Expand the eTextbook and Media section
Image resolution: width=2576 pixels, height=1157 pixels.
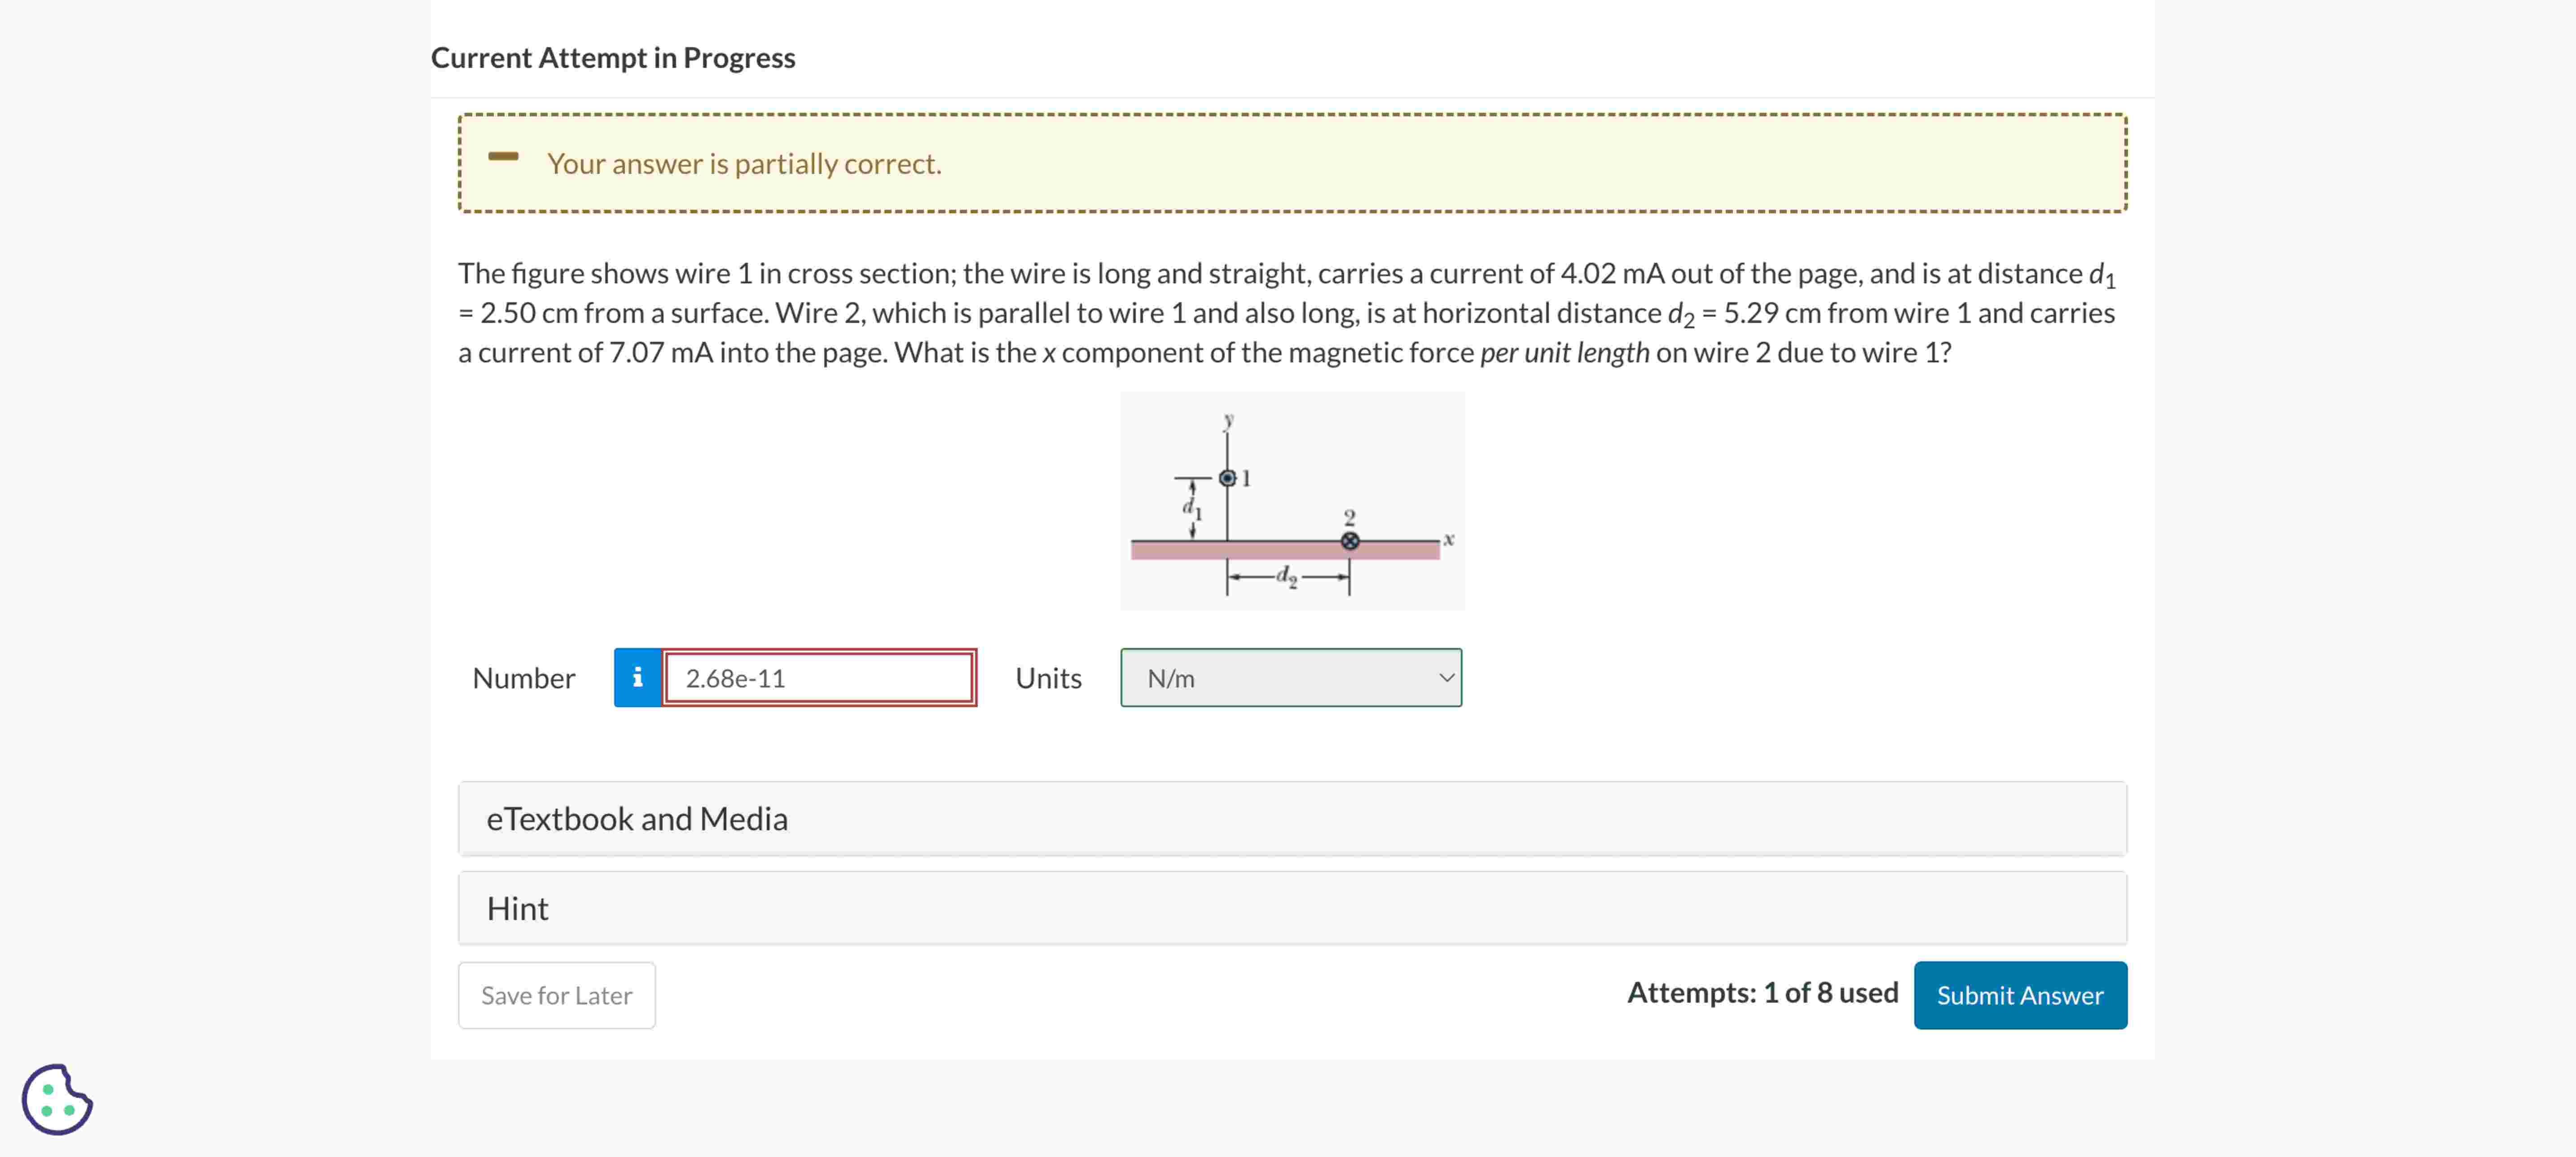(x=638, y=818)
